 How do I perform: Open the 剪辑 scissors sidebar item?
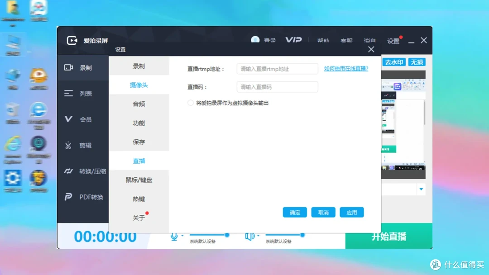pos(83,145)
